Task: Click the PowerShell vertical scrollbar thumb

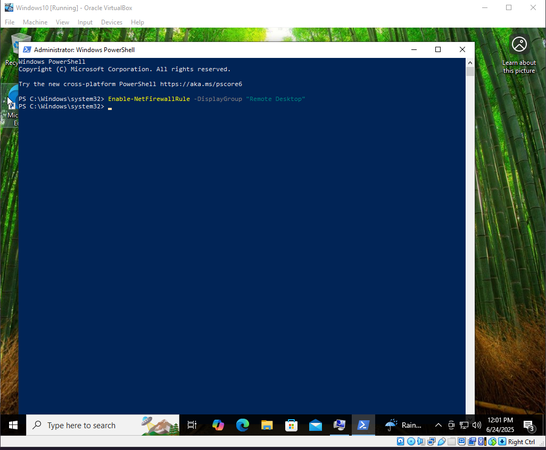Action: [470, 72]
